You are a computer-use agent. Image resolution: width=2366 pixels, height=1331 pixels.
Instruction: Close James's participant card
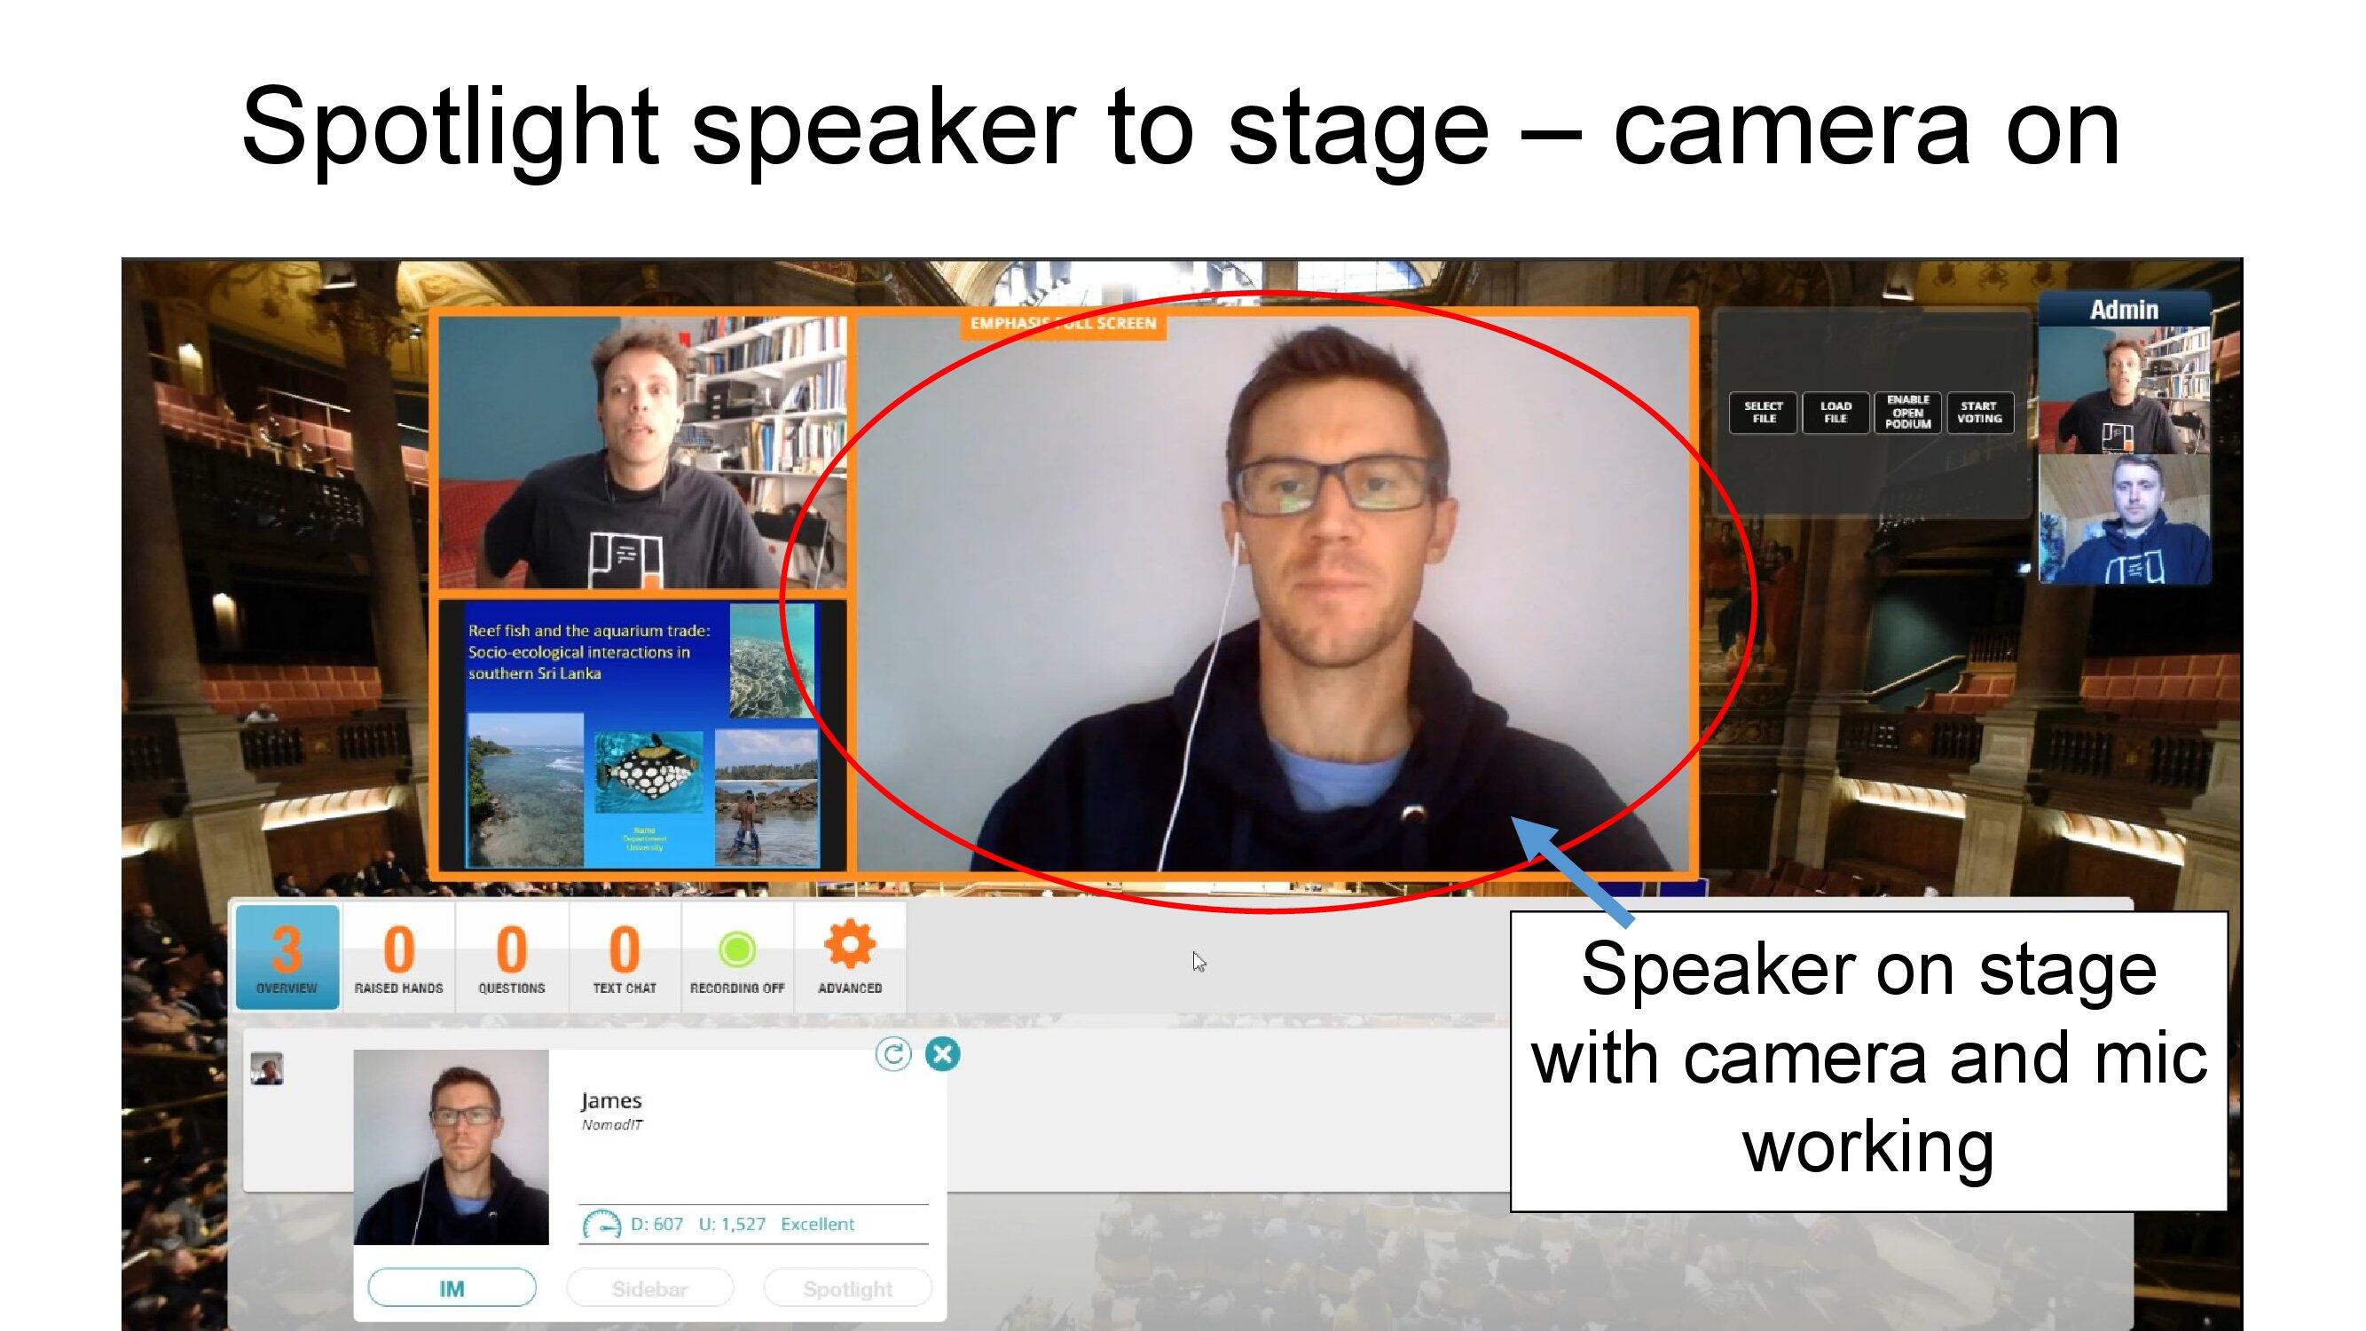[942, 1053]
